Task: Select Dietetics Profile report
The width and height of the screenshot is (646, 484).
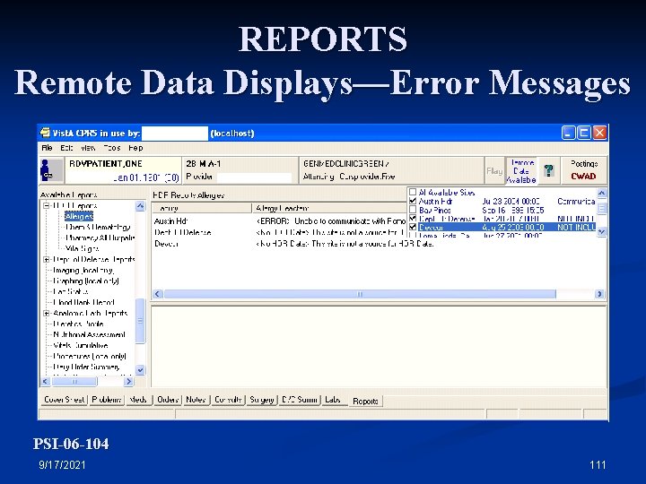Action: (78, 324)
